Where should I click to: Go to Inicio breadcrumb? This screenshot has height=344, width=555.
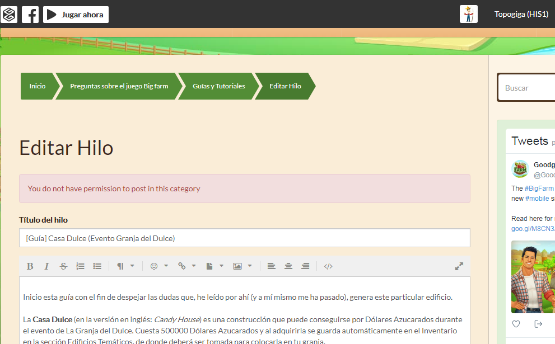tap(38, 86)
